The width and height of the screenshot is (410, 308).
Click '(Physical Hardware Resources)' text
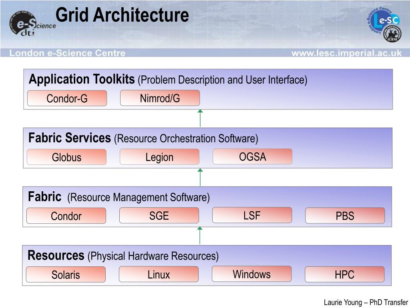153,256
